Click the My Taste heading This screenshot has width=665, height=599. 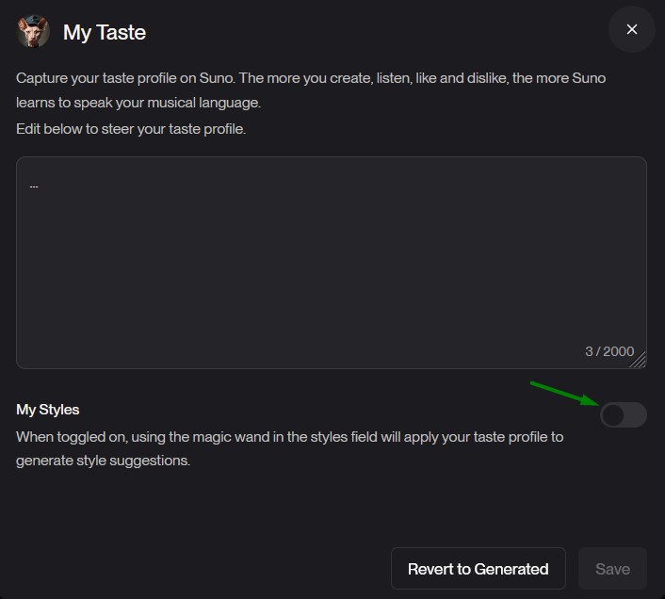(105, 32)
